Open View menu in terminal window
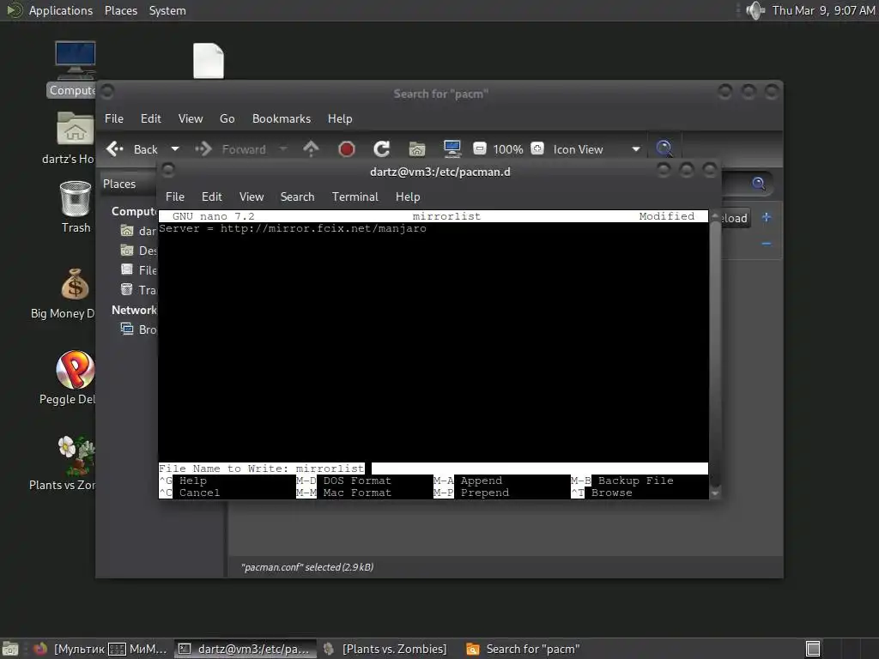The height and width of the screenshot is (659, 879). 252,196
